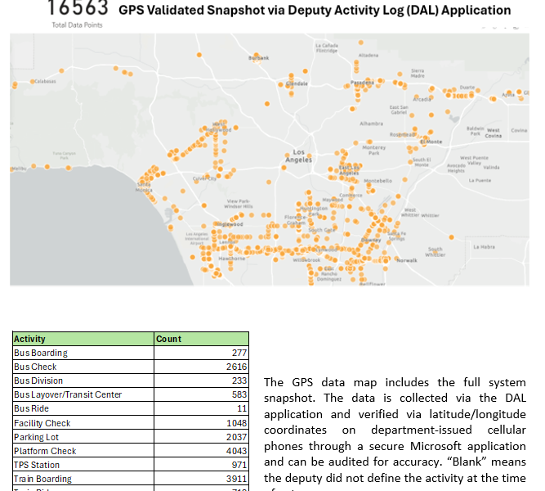Select the Calabasas map label
Image resolution: width=545 pixels, height=491 pixels.
pyautogui.click(x=43, y=81)
